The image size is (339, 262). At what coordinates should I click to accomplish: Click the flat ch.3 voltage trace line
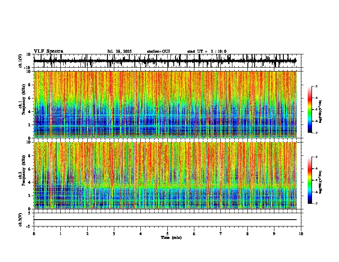(x=165, y=220)
